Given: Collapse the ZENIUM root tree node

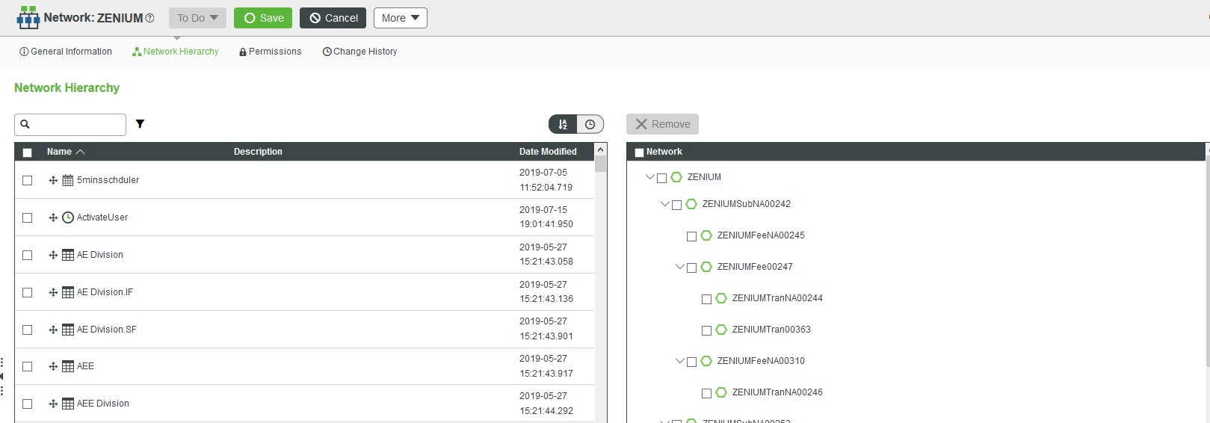Looking at the screenshot, I should [x=650, y=177].
